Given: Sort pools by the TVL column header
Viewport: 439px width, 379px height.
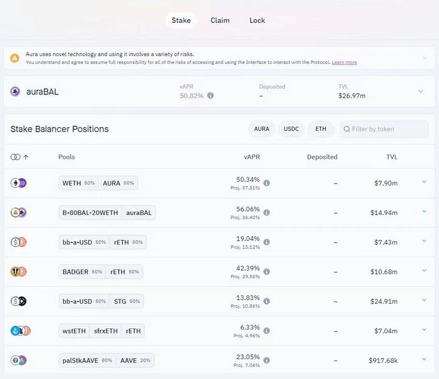Looking at the screenshot, I should (391, 157).
